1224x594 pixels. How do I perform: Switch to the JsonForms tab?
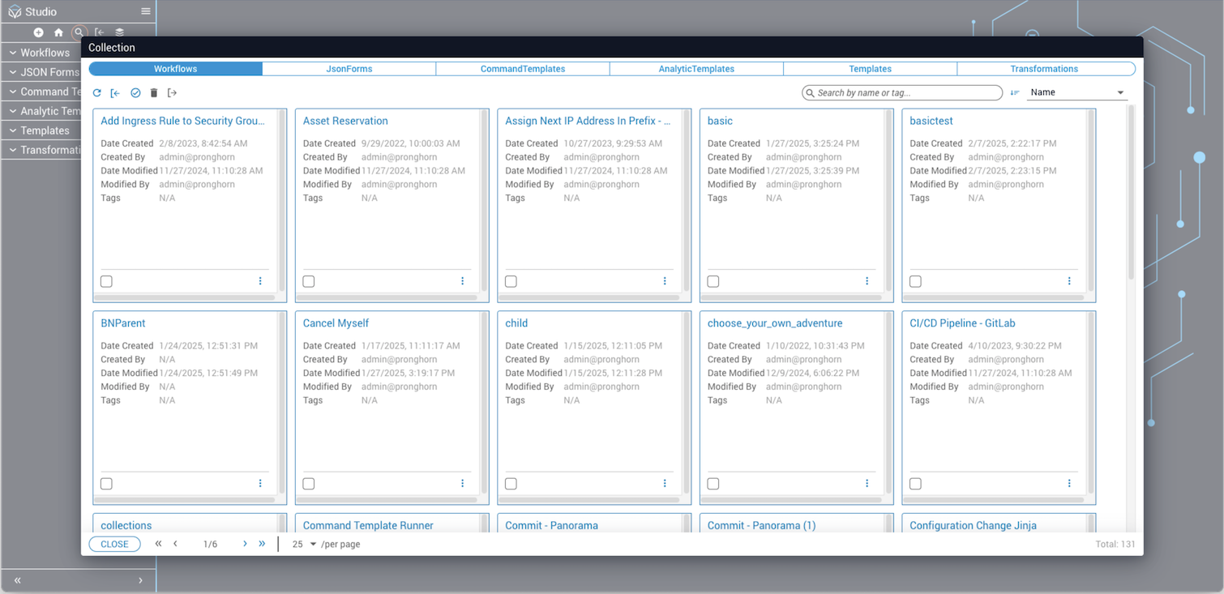[x=349, y=69]
